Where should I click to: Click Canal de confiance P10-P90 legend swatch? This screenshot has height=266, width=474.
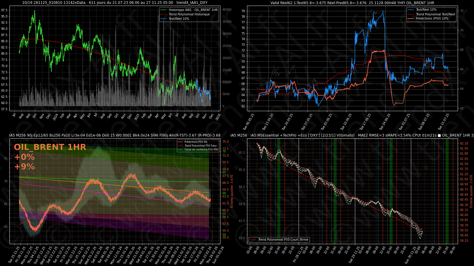tap(180, 150)
